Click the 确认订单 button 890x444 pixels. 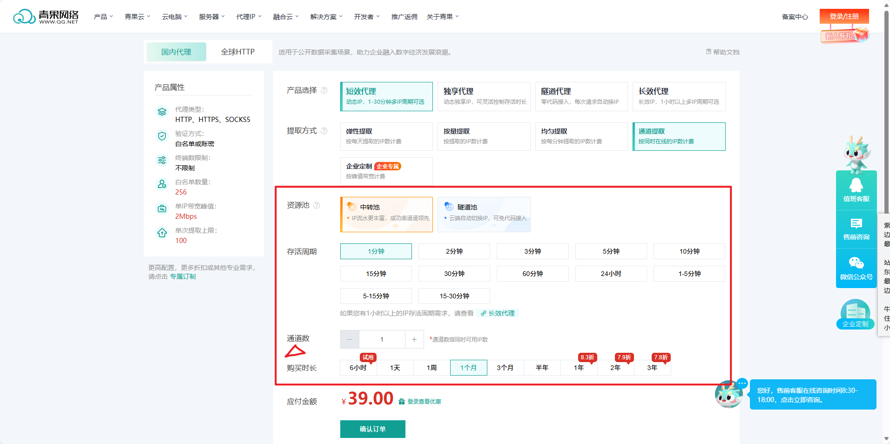click(372, 429)
